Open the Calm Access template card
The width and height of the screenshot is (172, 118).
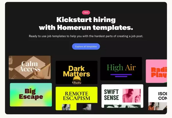pos(30,67)
